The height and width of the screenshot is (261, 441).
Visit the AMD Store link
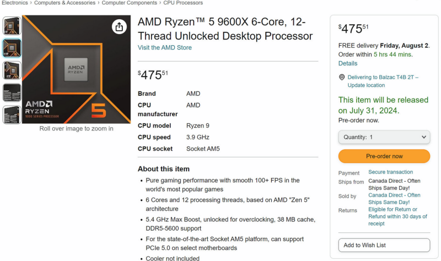(165, 48)
